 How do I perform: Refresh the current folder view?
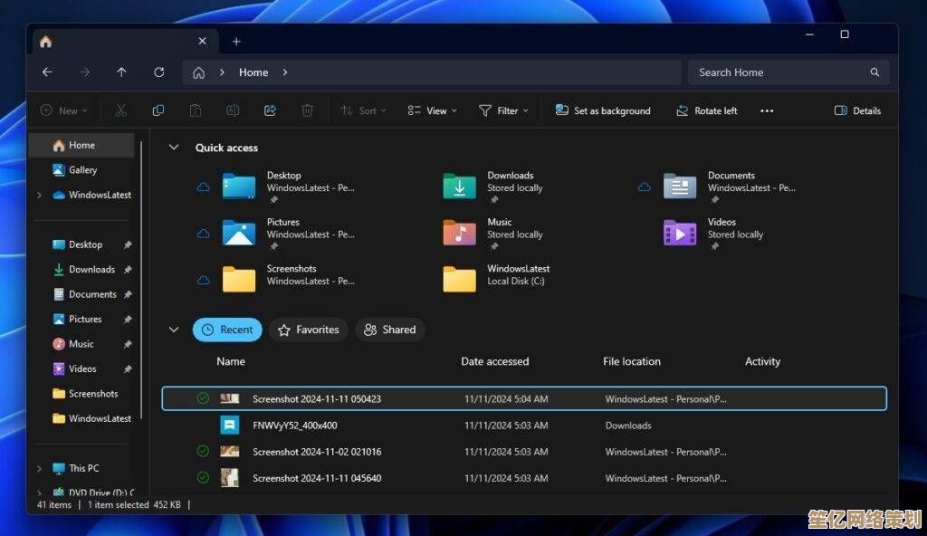159,72
